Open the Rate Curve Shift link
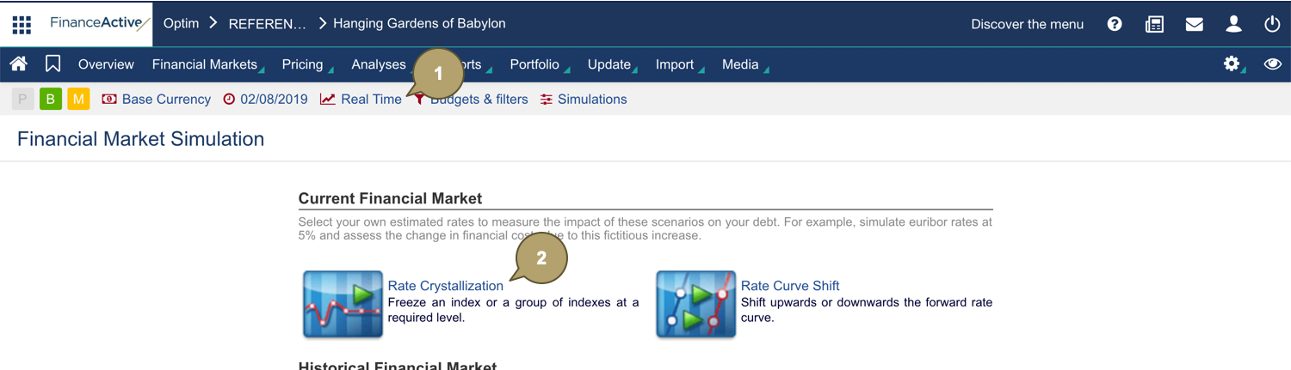Viewport: 1291px width, 370px height. coord(789,286)
